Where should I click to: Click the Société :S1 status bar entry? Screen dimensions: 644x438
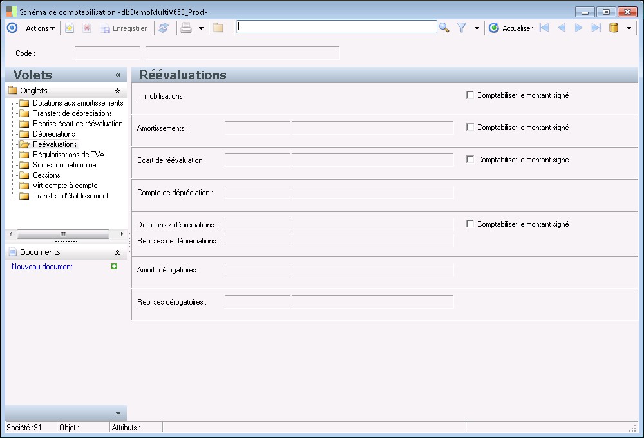31,427
